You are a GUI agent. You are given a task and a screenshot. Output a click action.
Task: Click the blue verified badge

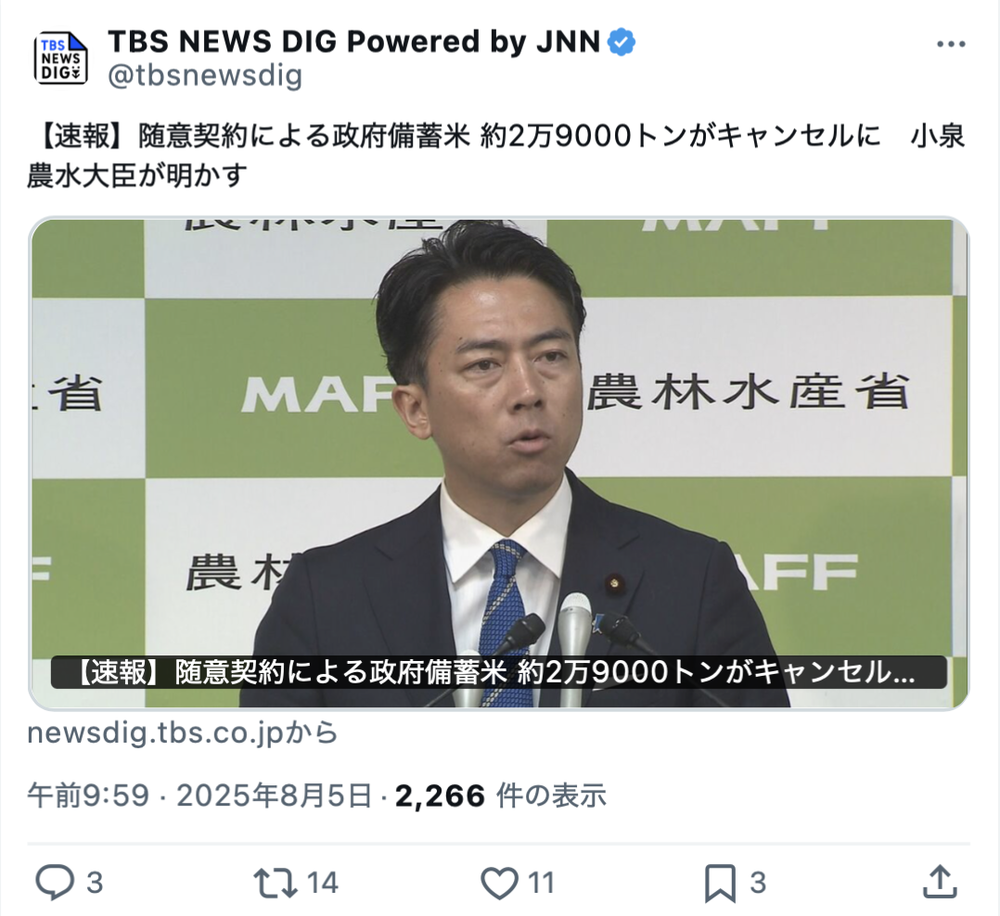coord(621,42)
